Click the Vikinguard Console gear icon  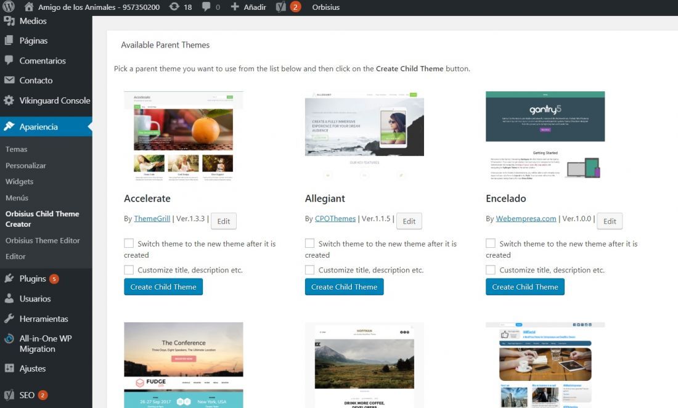(9, 100)
